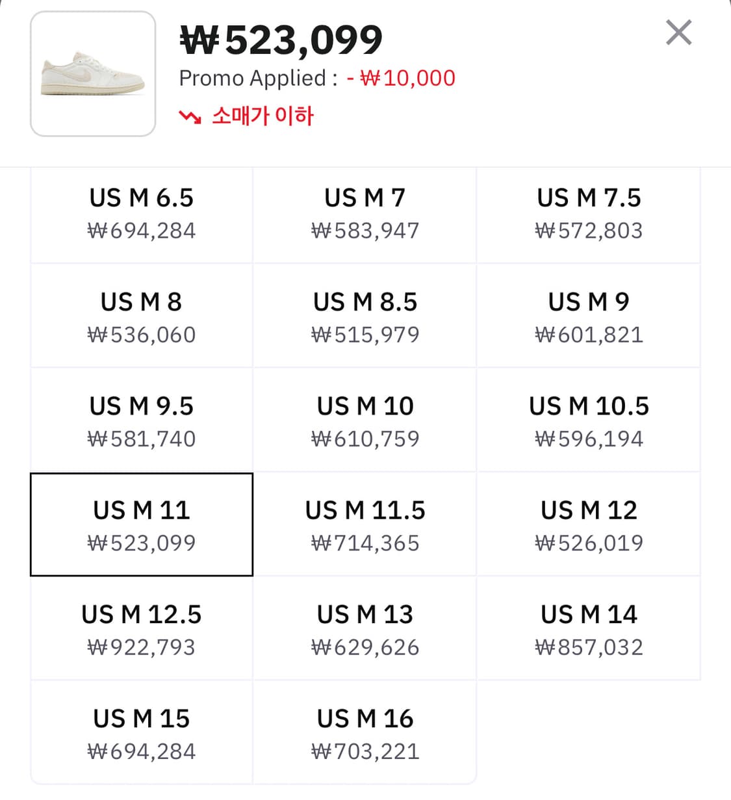Pick size US M 7.5
The width and height of the screenshot is (731, 800).
tap(589, 214)
